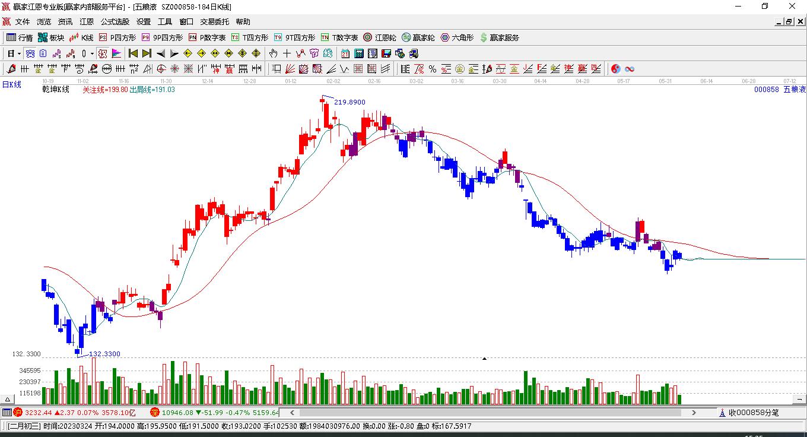This screenshot has width=807, height=437.
Task: Select the crosshair cursor tool
Action: point(287,53)
